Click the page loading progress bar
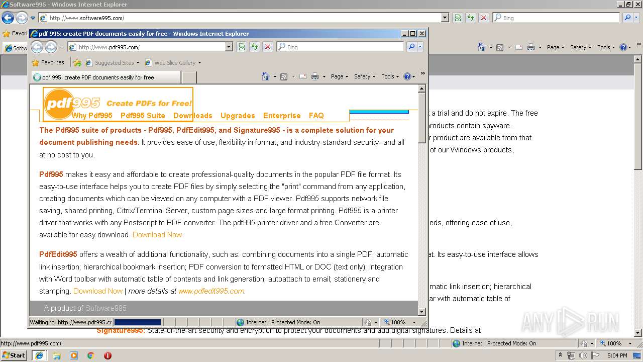 point(138,322)
